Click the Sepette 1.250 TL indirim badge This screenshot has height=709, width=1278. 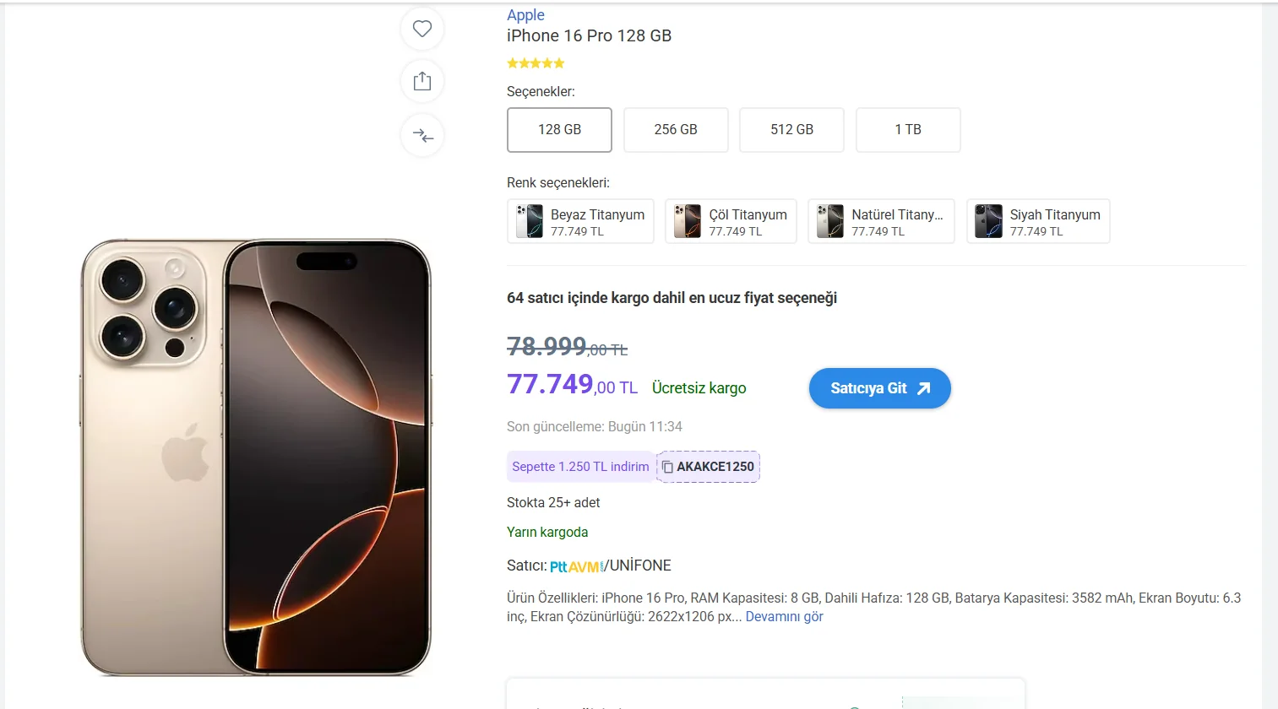click(580, 467)
